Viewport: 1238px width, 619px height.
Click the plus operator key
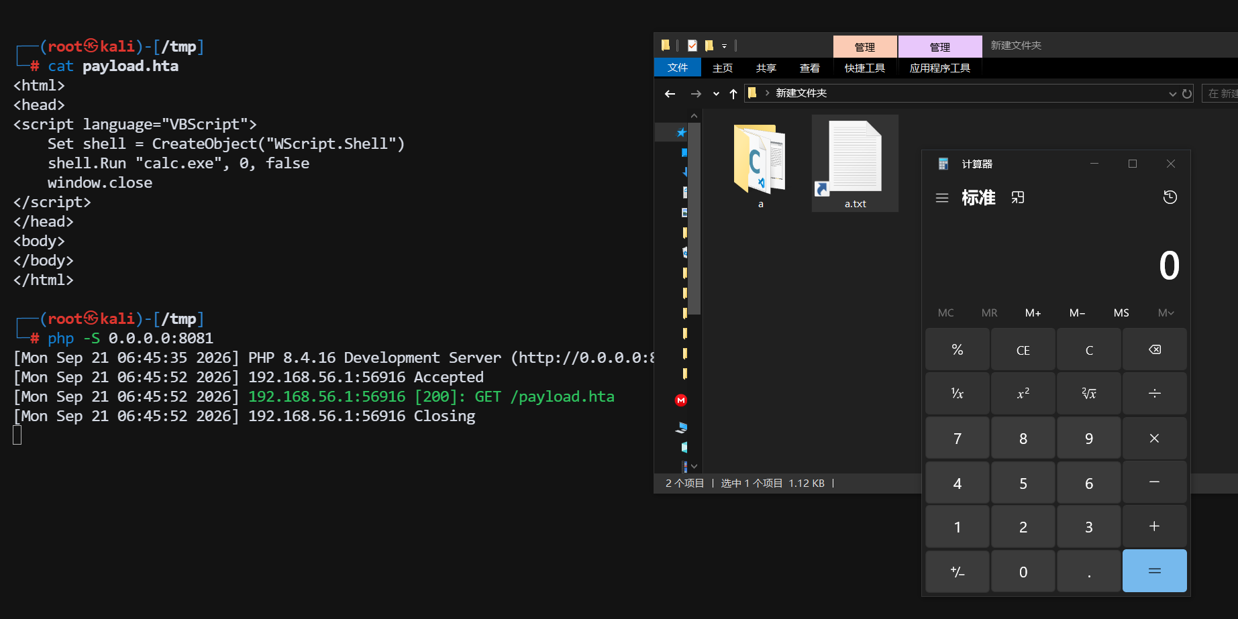[1155, 526]
